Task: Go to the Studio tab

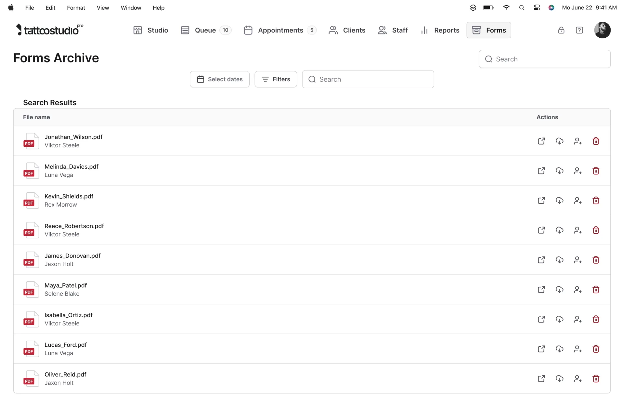Action: (x=150, y=30)
